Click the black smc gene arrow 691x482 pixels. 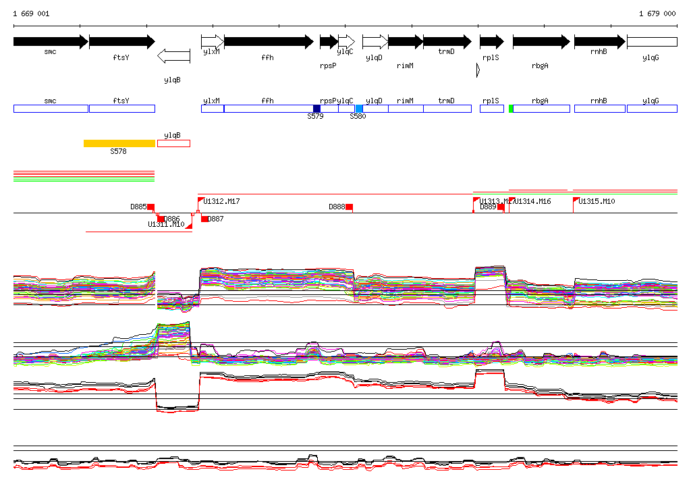[51, 42]
